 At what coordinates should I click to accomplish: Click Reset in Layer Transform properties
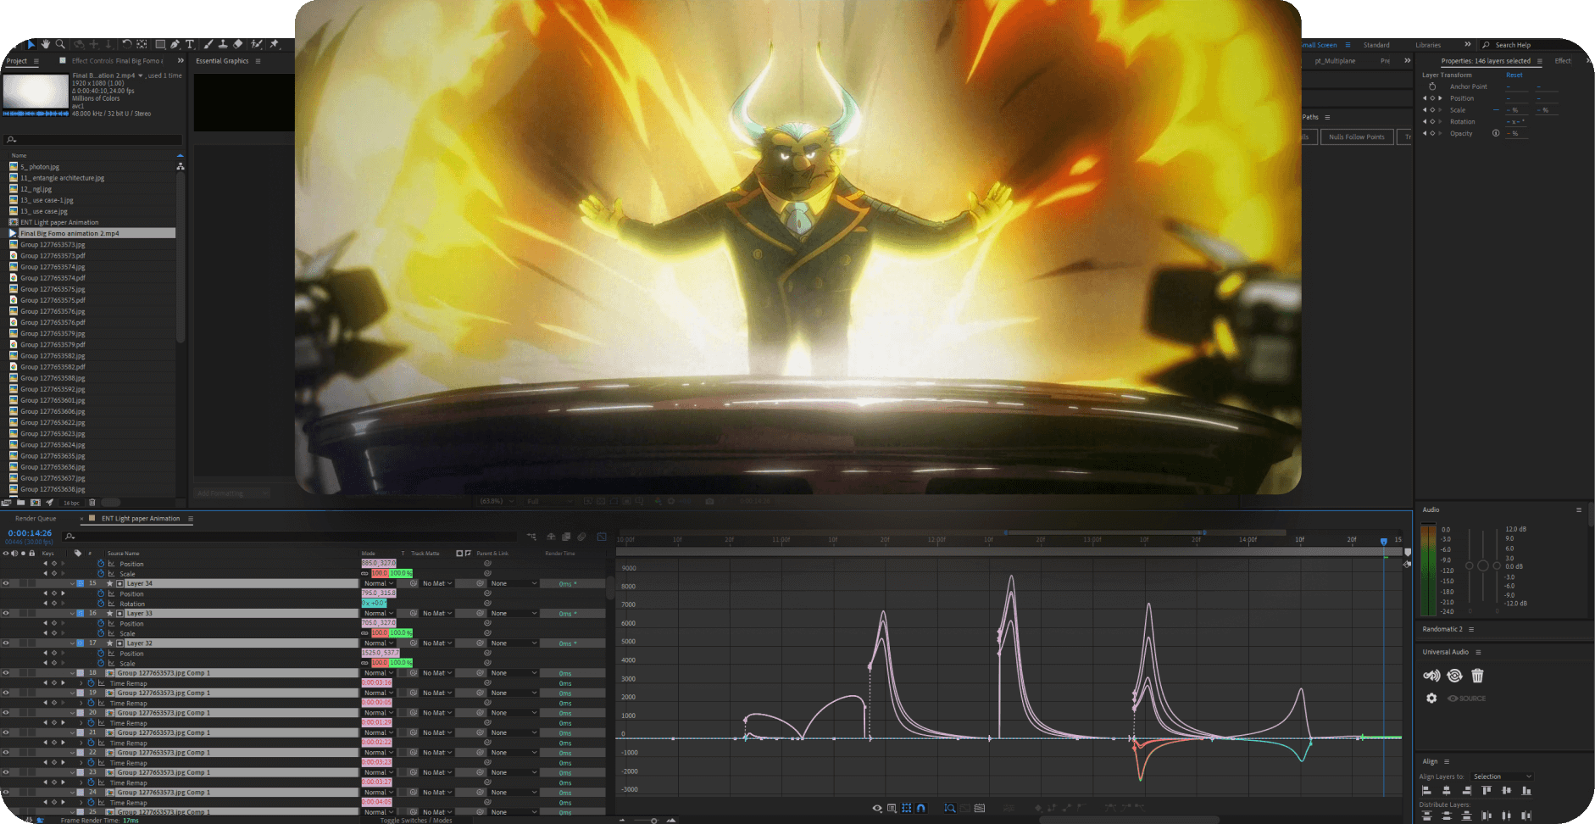[x=1514, y=75]
